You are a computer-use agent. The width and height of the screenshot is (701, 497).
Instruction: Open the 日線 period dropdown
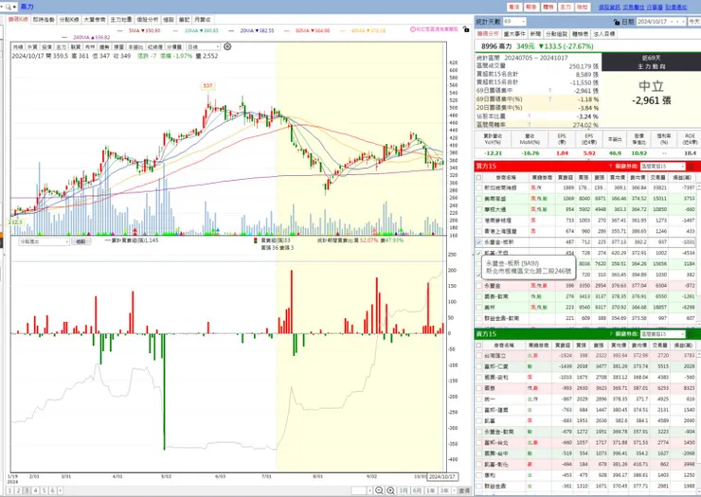click(x=204, y=46)
